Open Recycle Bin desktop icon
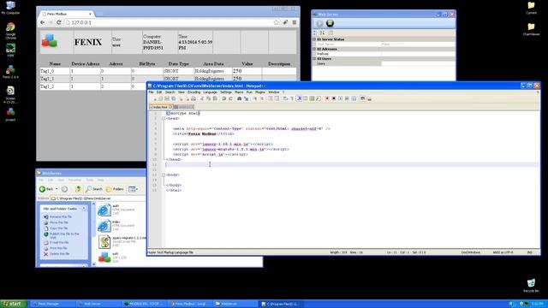 coord(531,285)
